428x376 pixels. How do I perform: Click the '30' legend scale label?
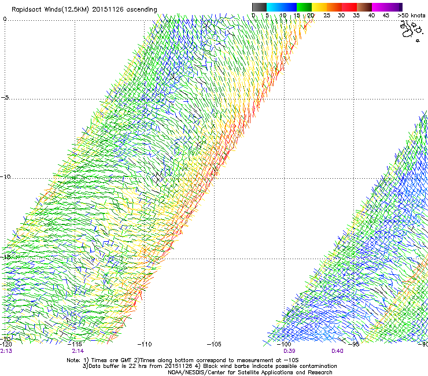pos(341,16)
